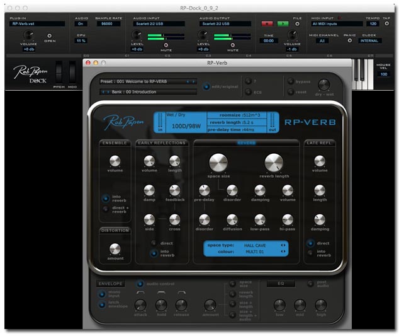Image resolution: width=399 pixels, height=336 pixels.
Task: Click the REVERB section header tab
Action: pyautogui.click(x=246, y=143)
